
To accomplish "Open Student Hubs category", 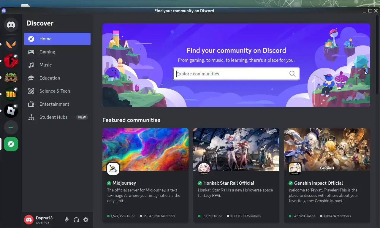I will [57, 117].
